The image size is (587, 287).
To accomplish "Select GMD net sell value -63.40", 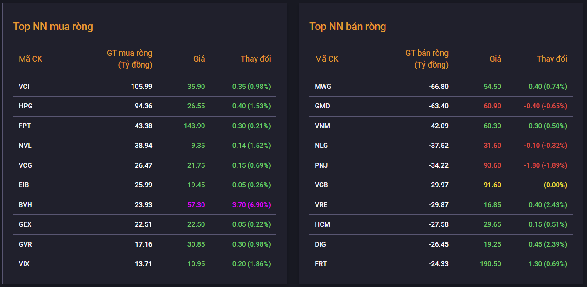I will click(439, 106).
